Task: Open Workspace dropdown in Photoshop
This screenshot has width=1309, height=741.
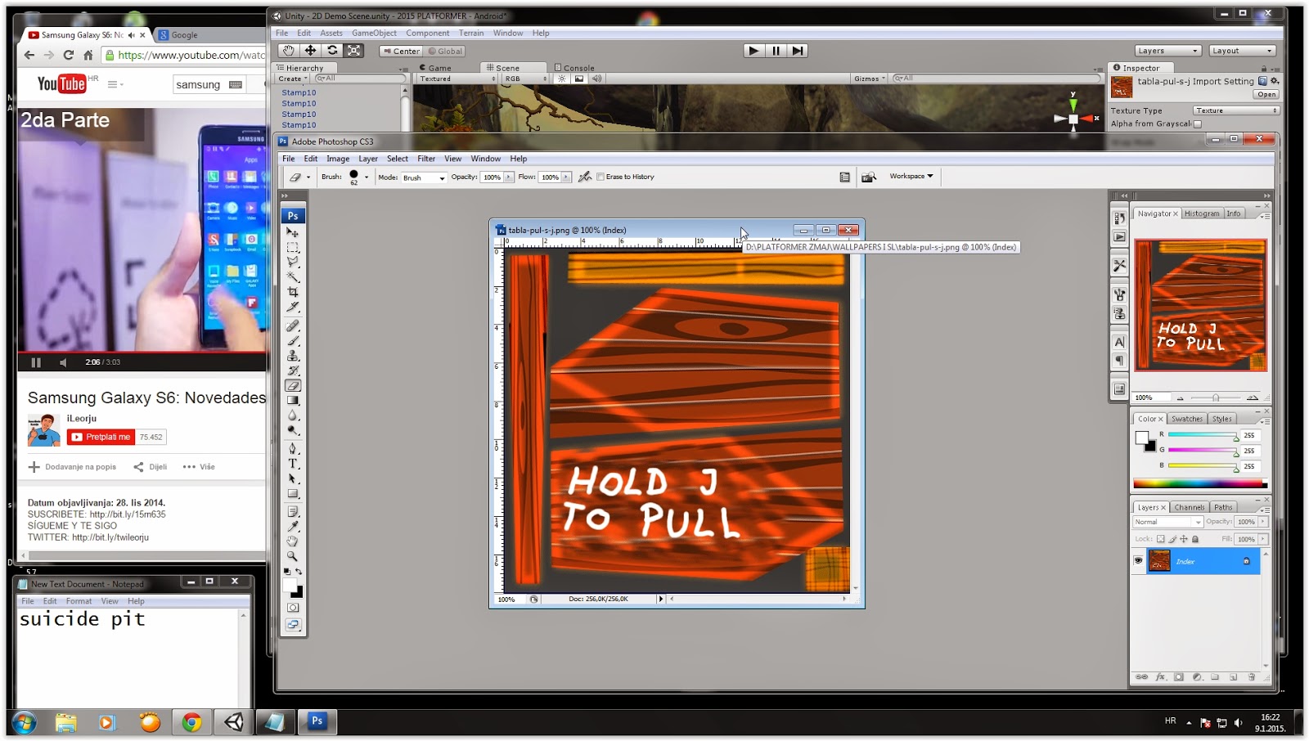Action: [911, 176]
